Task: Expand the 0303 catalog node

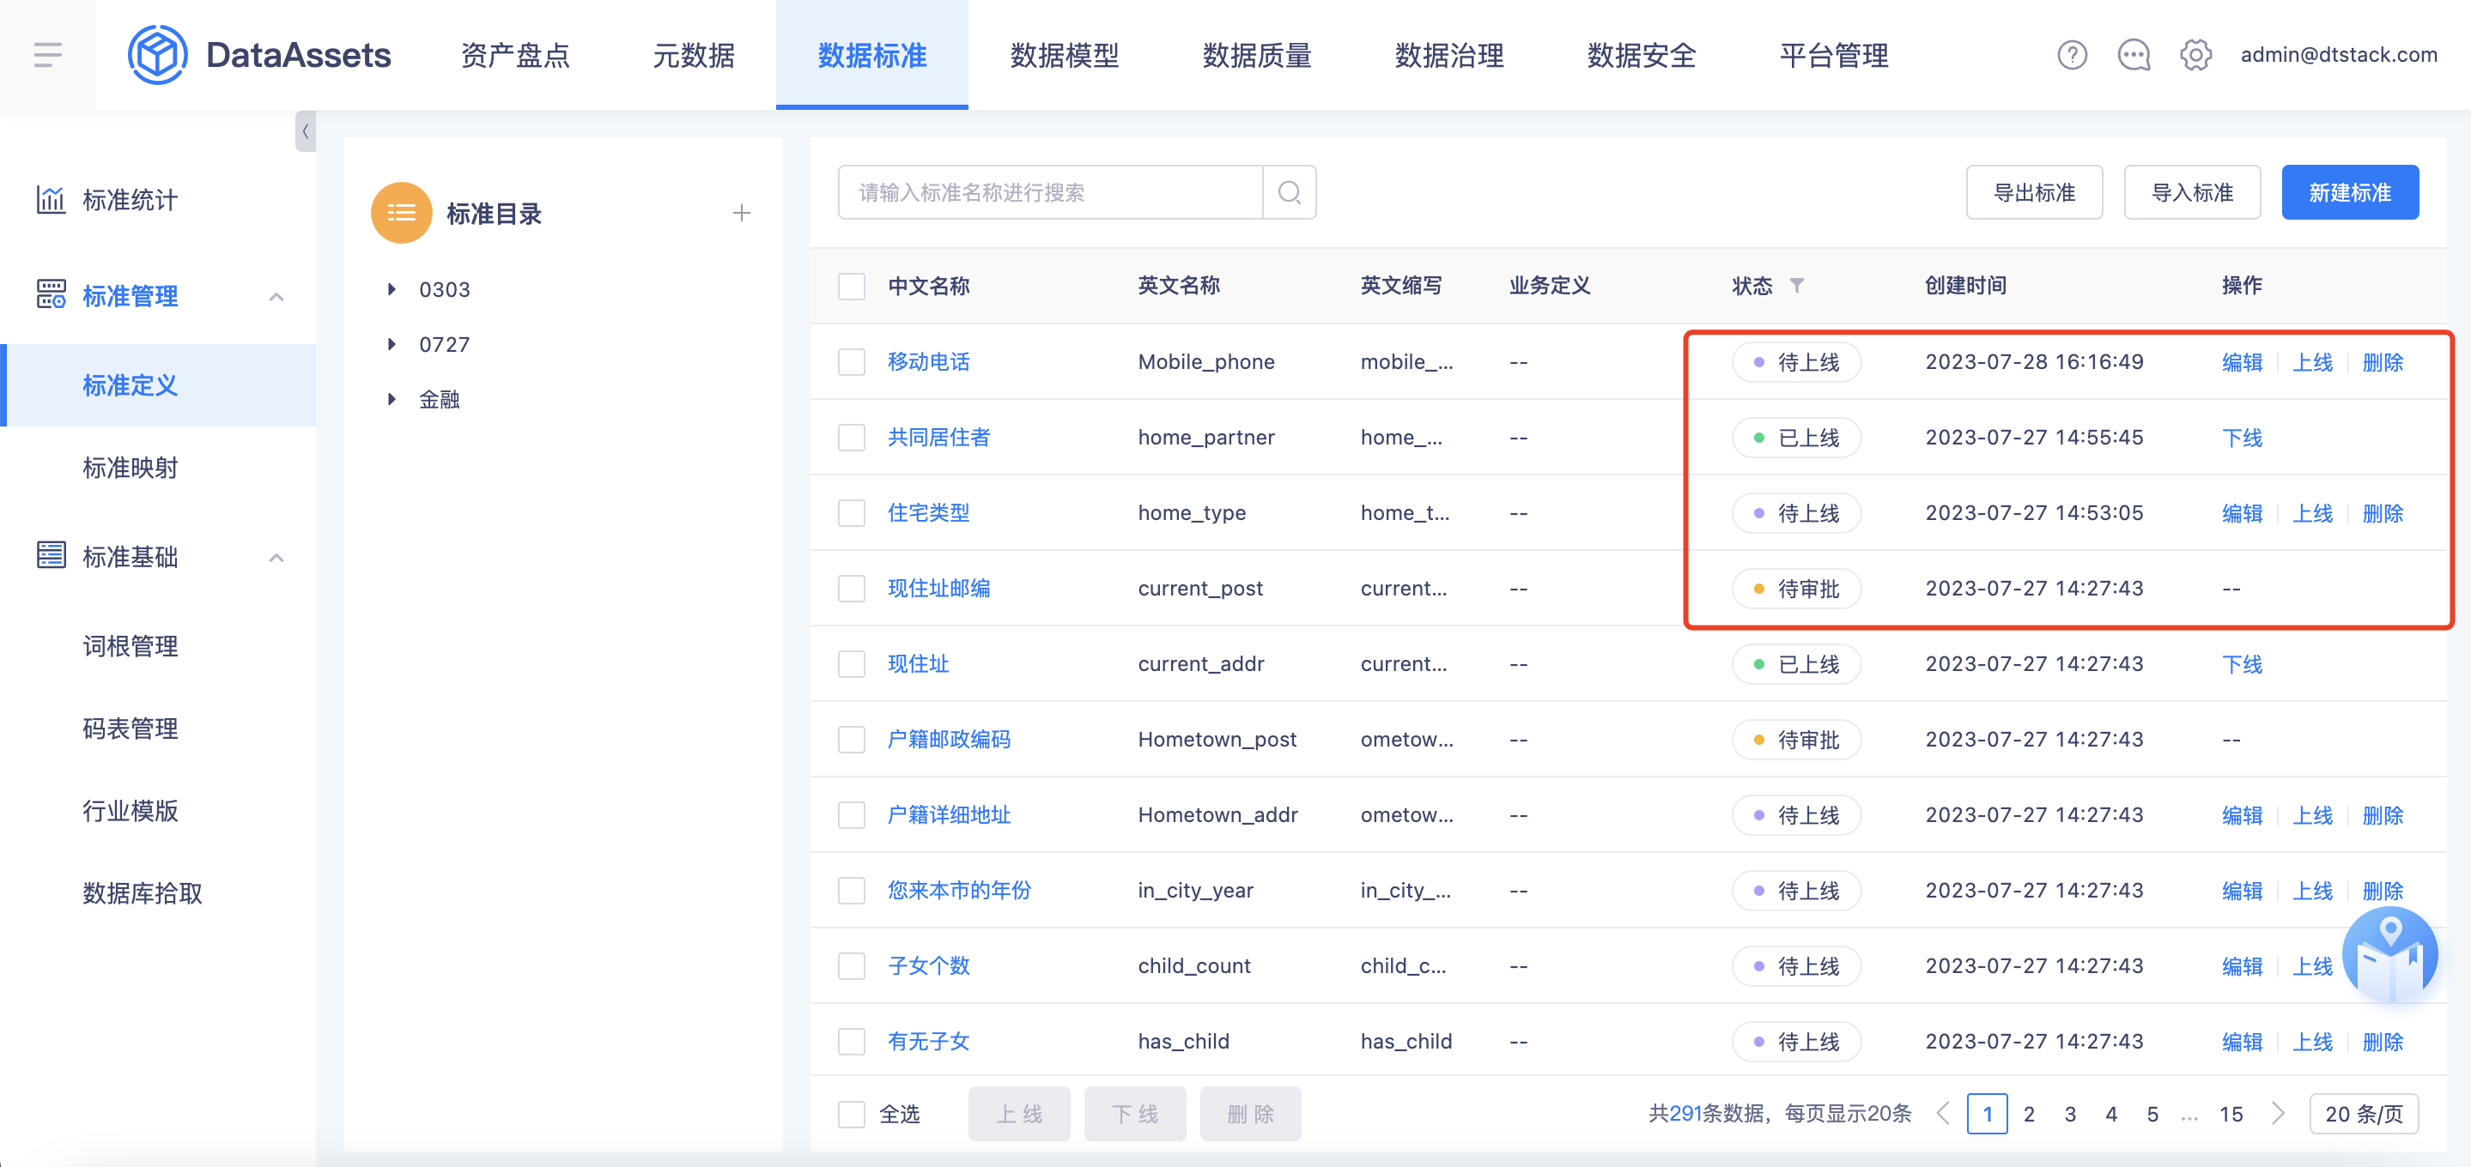Action: [x=392, y=288]
